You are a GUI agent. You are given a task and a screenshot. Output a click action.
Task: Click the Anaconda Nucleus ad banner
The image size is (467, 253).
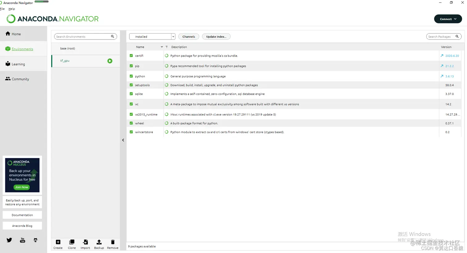[22, 175]
